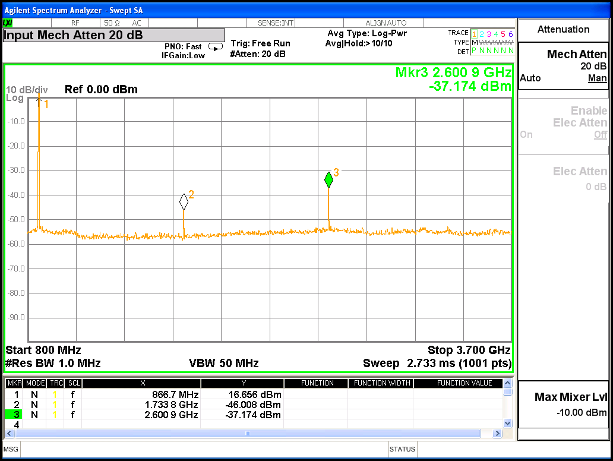This screenshot has width=613, height=461.
Task: Select the Max Mixer Lvl softkey
Action: click(x=563, y=405)
